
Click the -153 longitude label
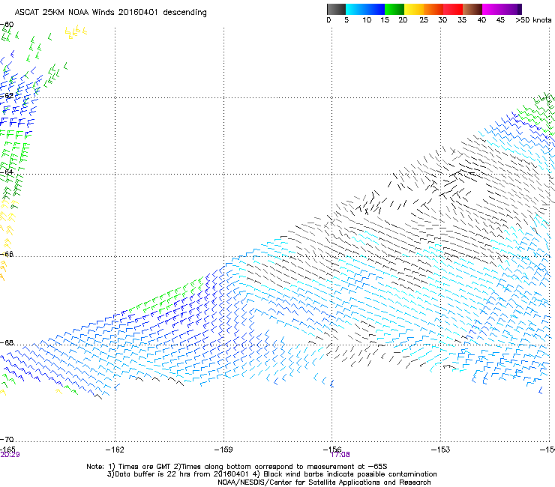click(x=441, y=450)
